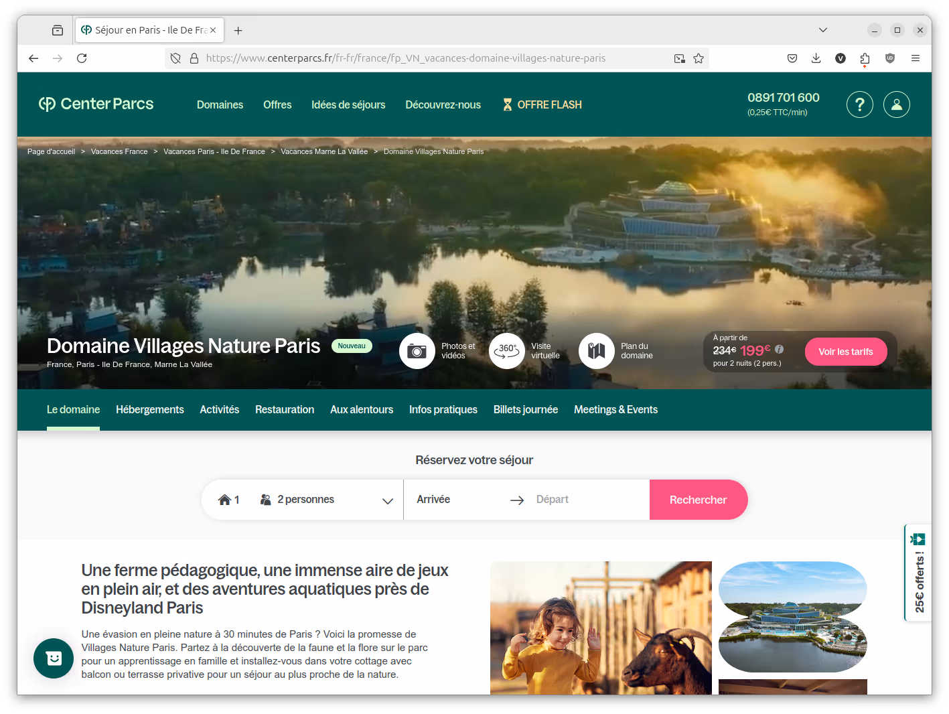Screen dimensions: 949x714
Task: Select the Le domaine tab
Action: [73, 409]
